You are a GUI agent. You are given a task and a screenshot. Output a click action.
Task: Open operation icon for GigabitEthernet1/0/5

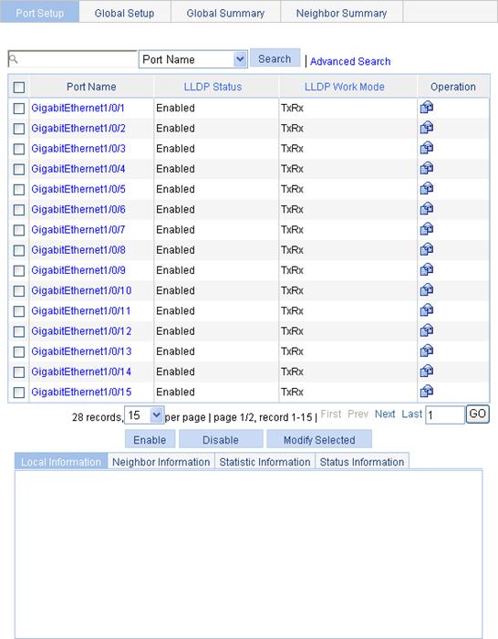pos(426,188)
